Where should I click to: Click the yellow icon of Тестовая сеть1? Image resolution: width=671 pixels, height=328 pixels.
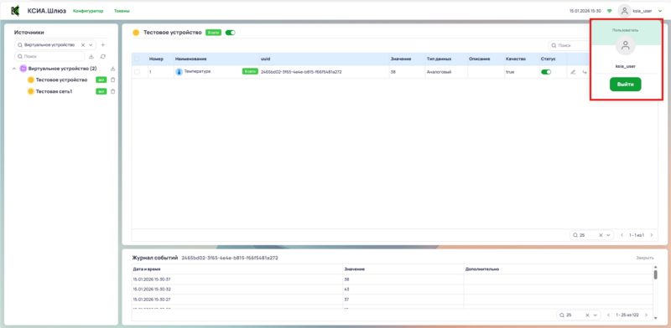(31, 91)
